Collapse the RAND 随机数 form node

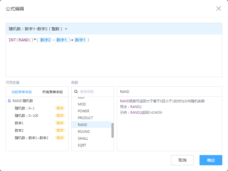[23, 101]
